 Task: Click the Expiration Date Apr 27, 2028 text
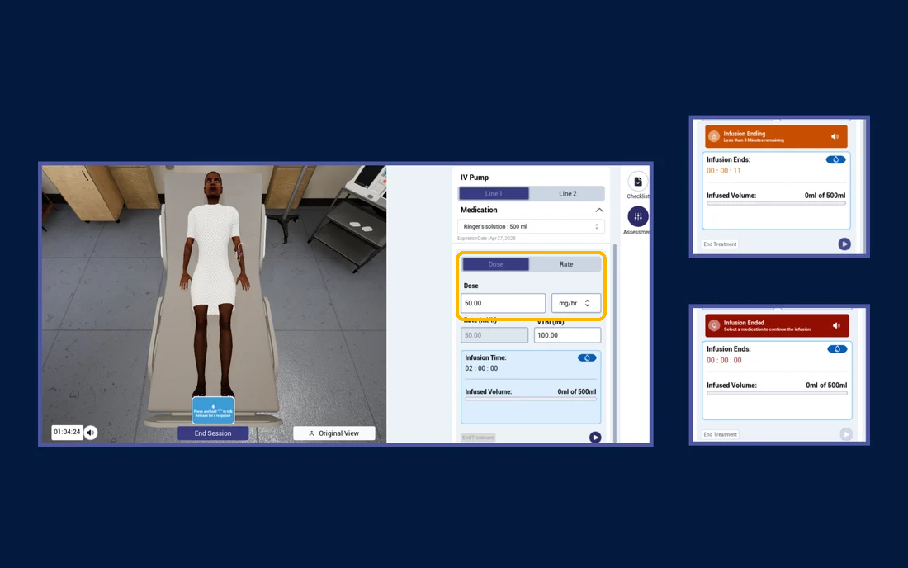click(x=486, y=239)
